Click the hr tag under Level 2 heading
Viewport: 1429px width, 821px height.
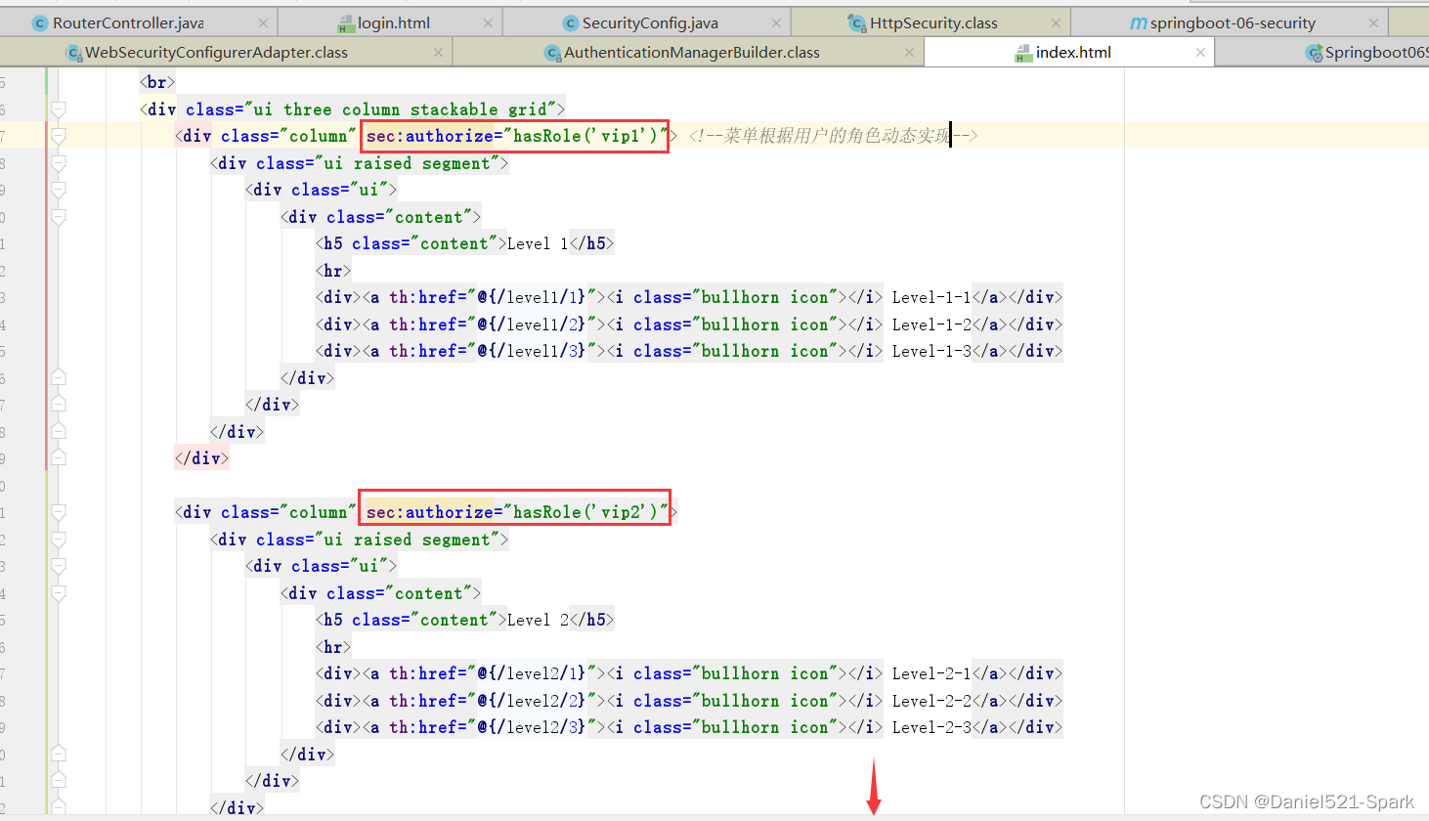(333, 647)
